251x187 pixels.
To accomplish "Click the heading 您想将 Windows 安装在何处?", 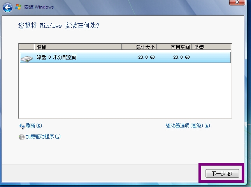I will coord(59,25).
